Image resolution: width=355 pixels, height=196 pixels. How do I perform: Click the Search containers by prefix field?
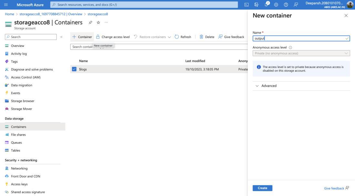point(159,47)
